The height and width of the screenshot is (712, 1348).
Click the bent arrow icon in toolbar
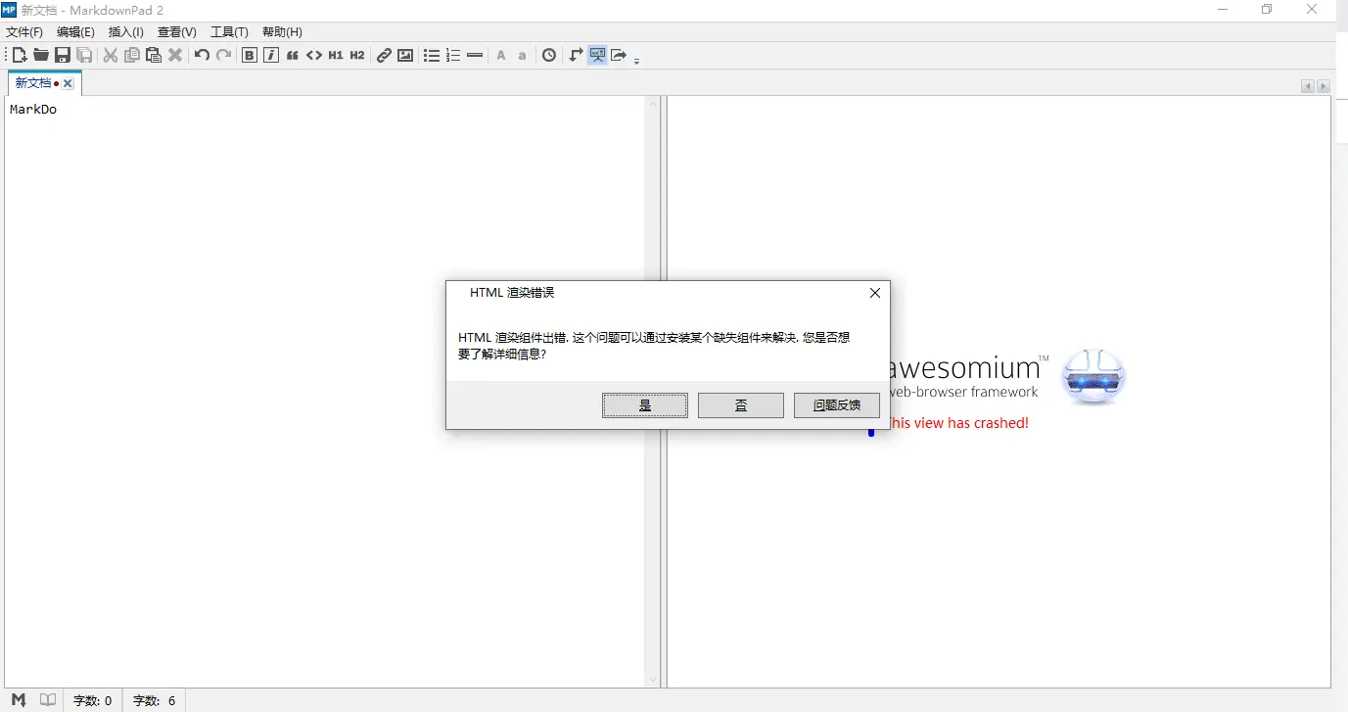576,55
